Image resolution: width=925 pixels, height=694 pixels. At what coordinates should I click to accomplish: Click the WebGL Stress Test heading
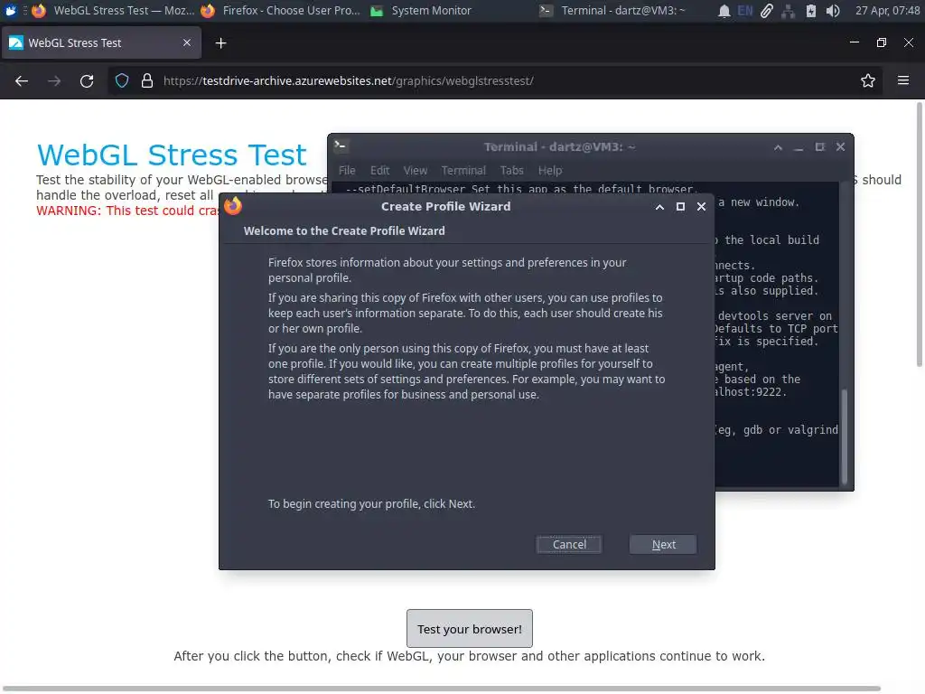pos(172,155)
